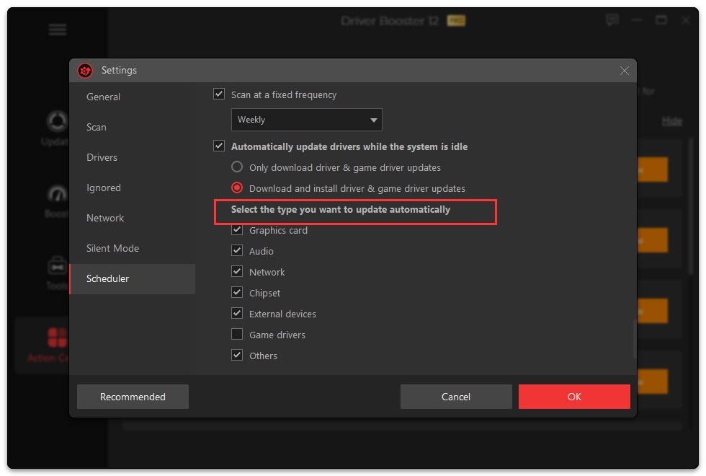
Task: Open the Drivers settings tab
Action: 133,157
